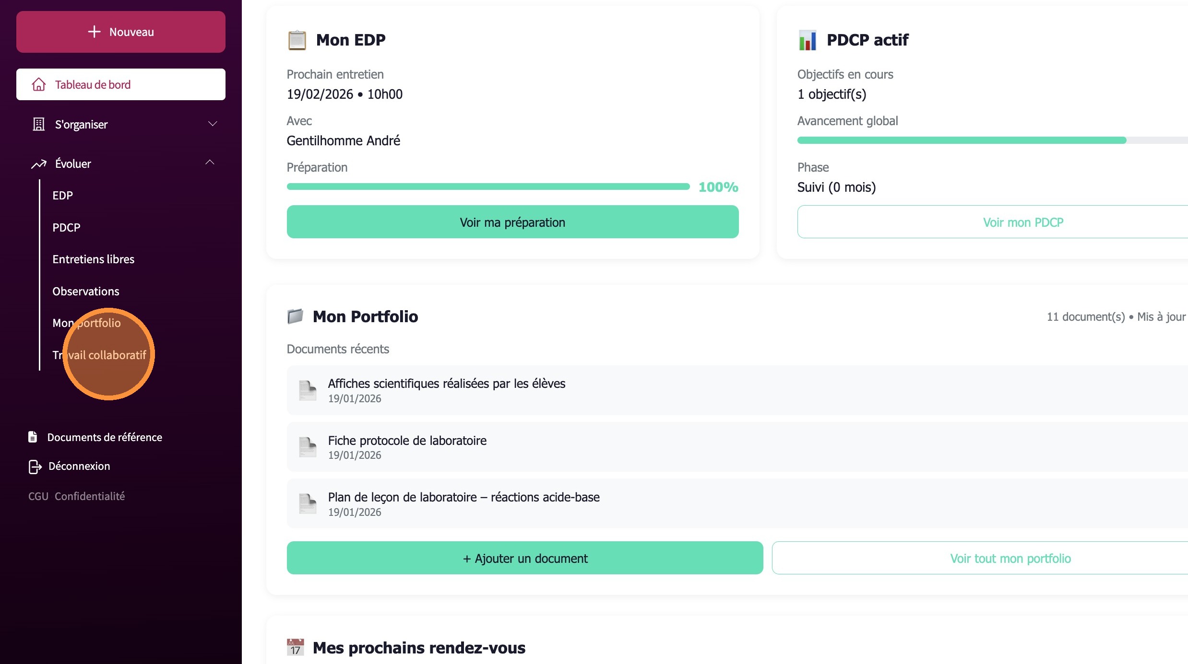The width and height of the screenshot is (1188, 664).
Task: Click the Déconnexion logout icon
Action: [x=35, y=466]
